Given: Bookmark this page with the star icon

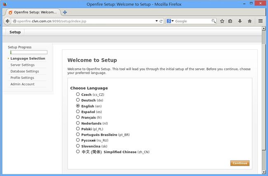Looking at the screenshot, I should (222, 21).
